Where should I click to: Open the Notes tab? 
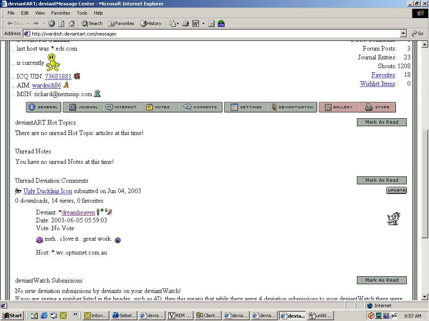tap(159, 107)
